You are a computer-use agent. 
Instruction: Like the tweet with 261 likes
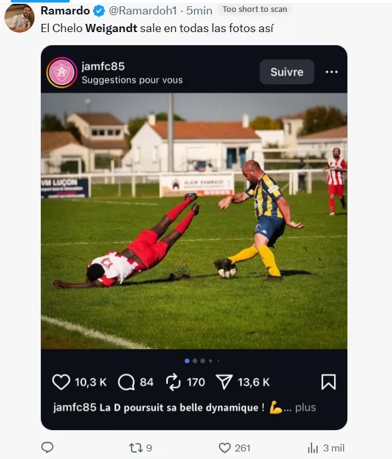click(x=234, y=448)
